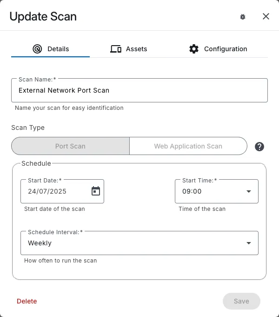
Task: Open the Start Date calendar picker icon
Action: 96,191
